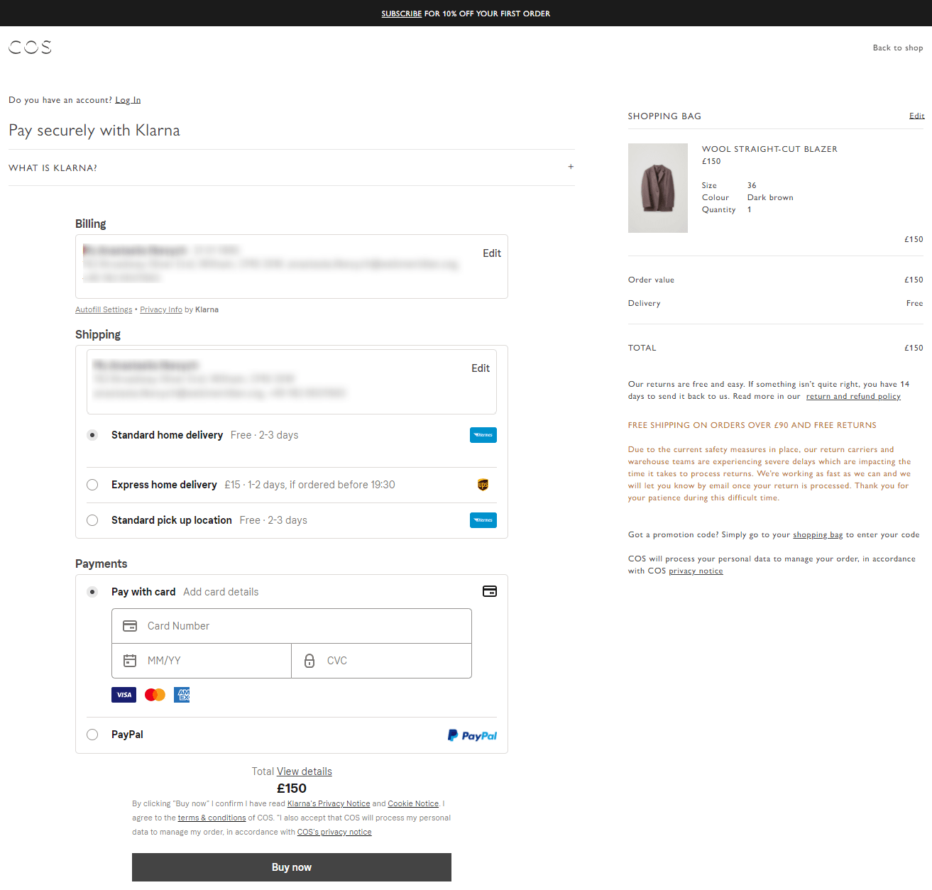The image size is (932, 890).
Task: Select Standard pick up location option
Action: (92, 520)
